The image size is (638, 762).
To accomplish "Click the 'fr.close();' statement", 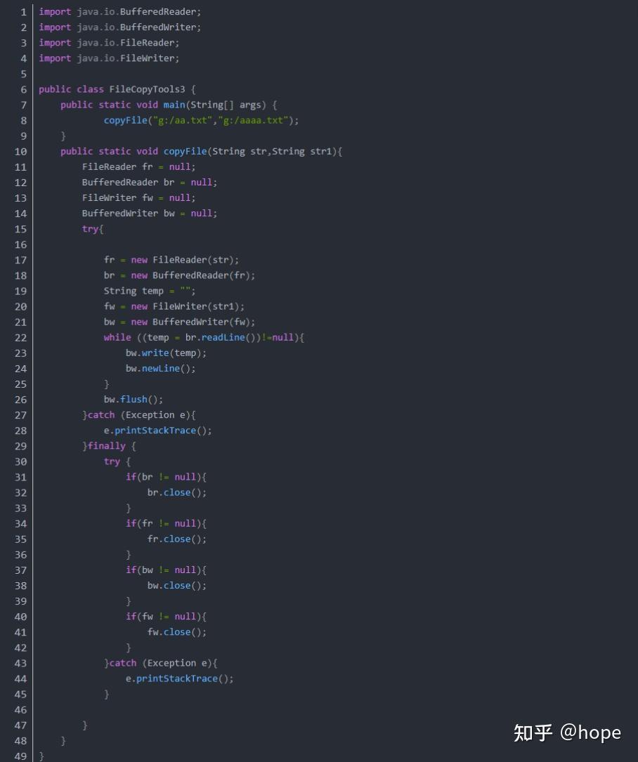I will [x=177, y=539].
